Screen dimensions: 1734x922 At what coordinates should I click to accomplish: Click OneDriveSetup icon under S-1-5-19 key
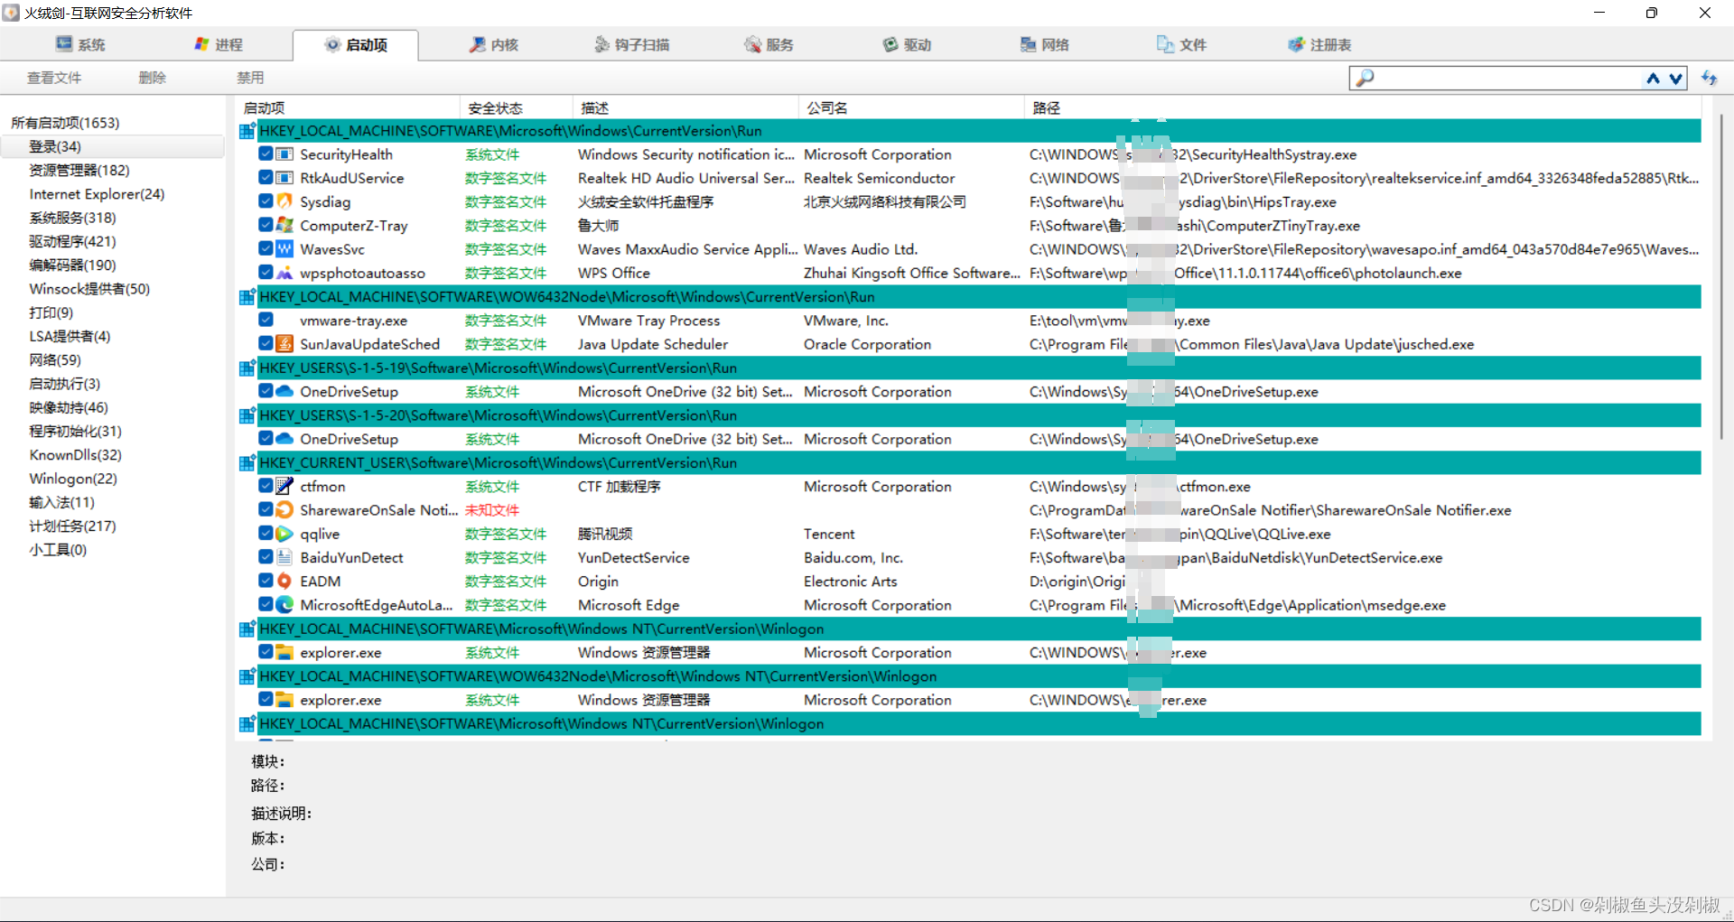click(x=284, y=391)
